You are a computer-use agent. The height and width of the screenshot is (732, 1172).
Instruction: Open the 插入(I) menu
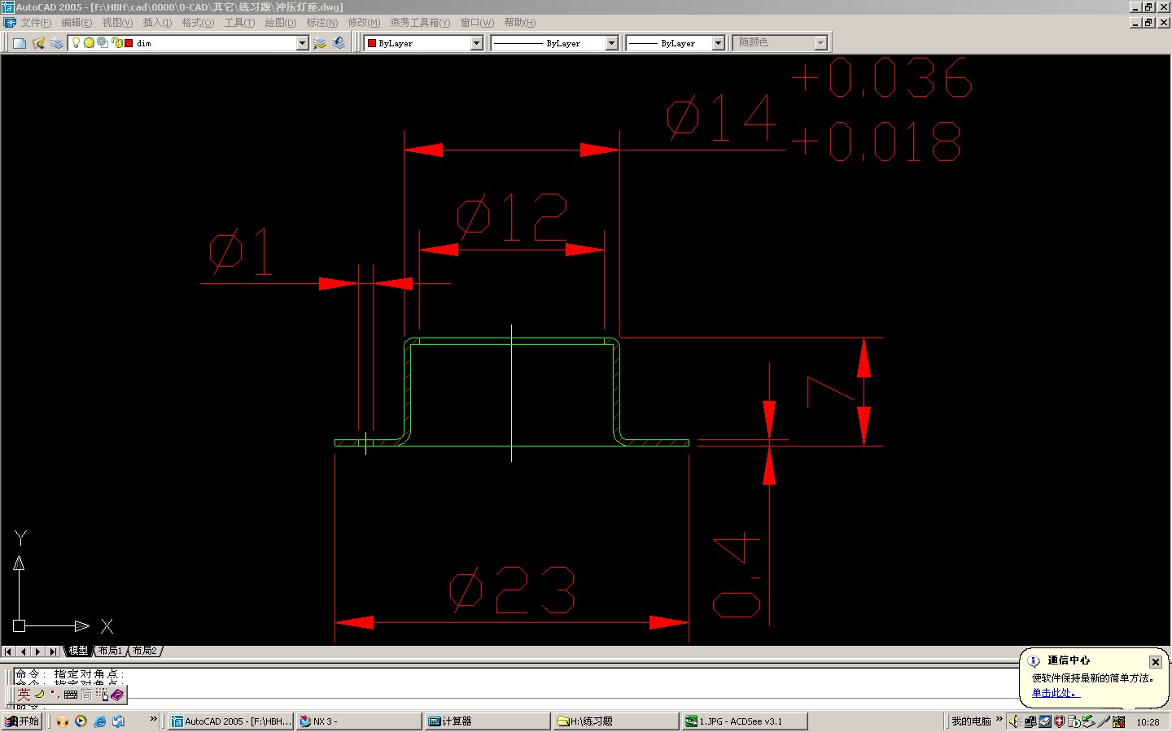[157, 23]
